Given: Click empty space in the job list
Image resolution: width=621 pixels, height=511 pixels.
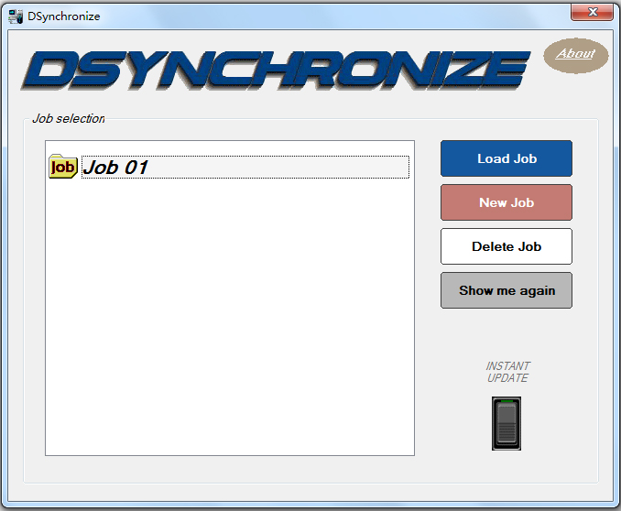Looking at the screenshot, I should [229, 321].
